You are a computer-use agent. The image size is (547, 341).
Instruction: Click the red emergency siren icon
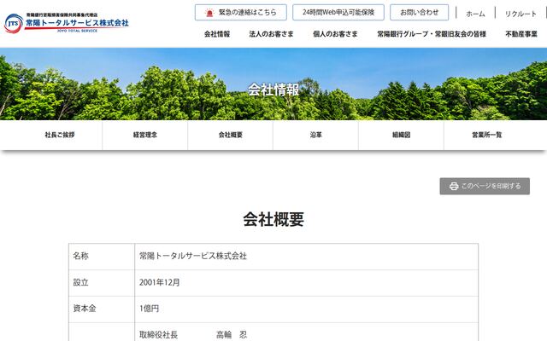[209, 13]
